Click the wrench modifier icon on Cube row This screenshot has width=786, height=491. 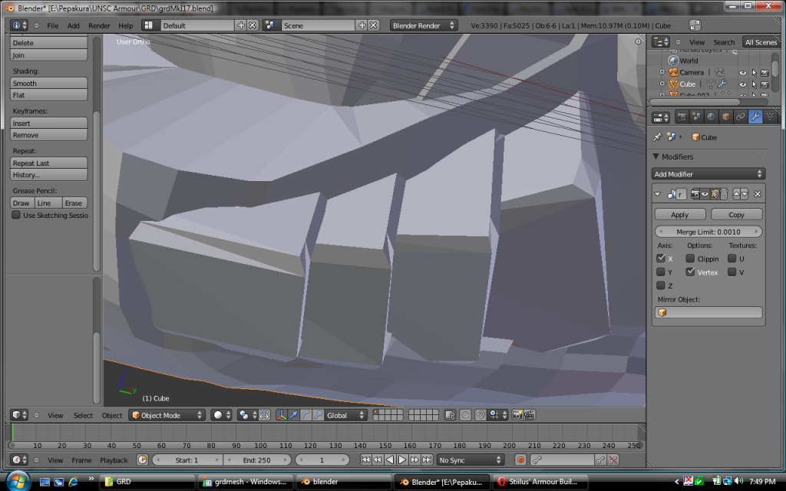tap(722, 84)
